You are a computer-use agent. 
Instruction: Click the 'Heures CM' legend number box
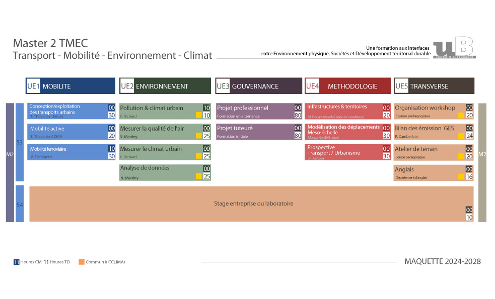pyautogui.click(x=17, y=262)
